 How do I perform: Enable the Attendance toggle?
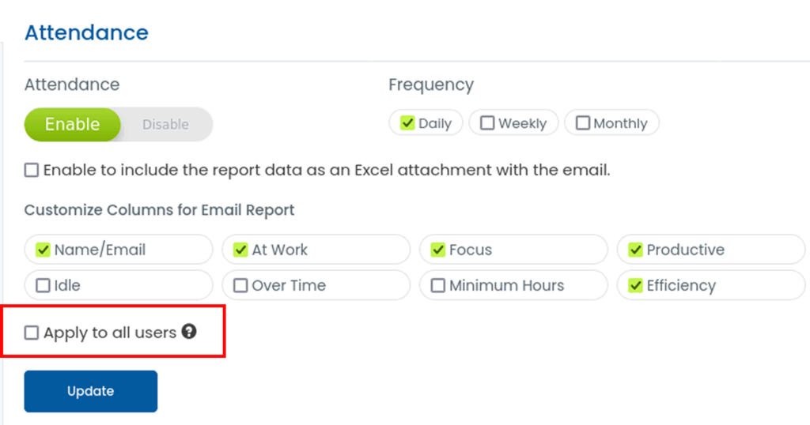[x=72, y=124]
